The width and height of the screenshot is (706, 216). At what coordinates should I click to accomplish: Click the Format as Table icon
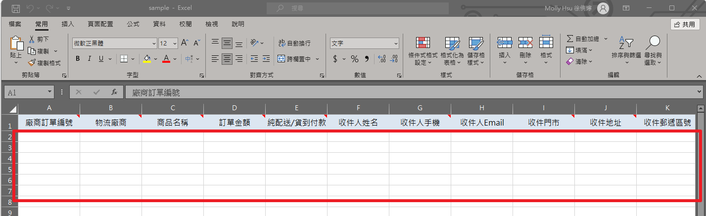[x=452, y=44]
